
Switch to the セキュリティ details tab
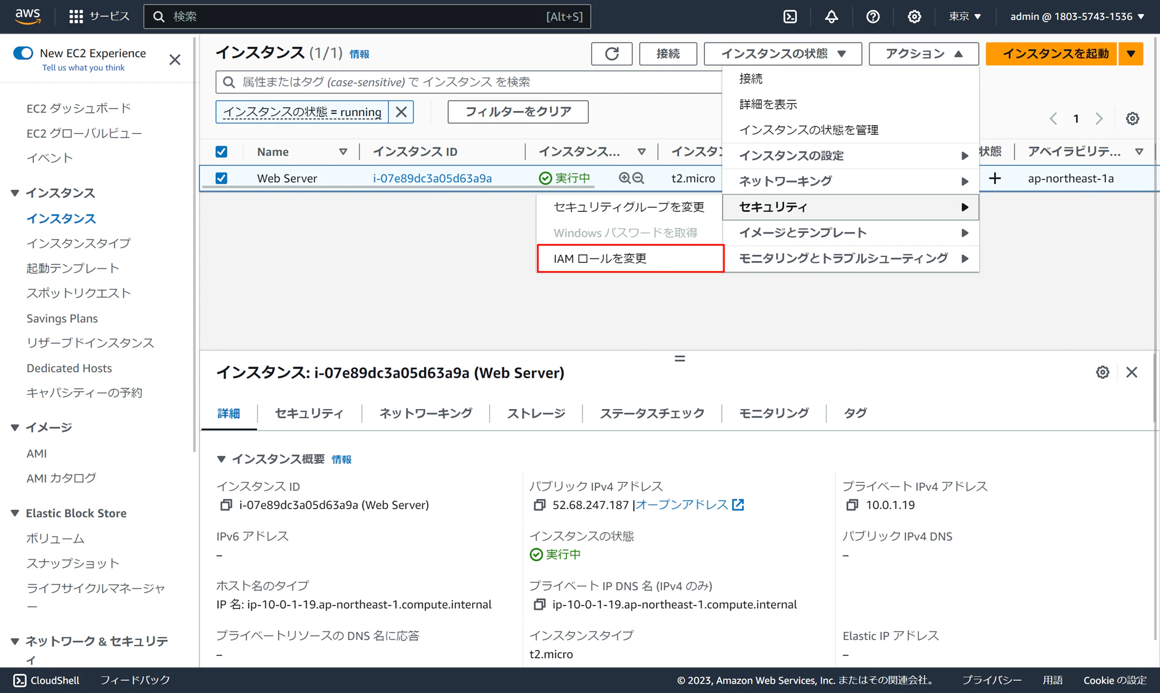coord(309,413)
